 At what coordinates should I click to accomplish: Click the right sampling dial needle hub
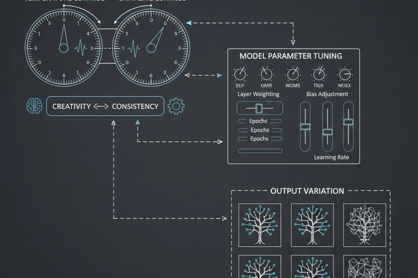[x=151, y=48]
